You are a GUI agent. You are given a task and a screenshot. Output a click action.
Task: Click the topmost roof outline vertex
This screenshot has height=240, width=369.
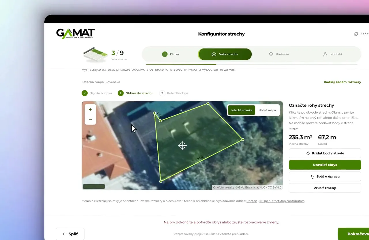pyautogui.click(x=208, y=103)
